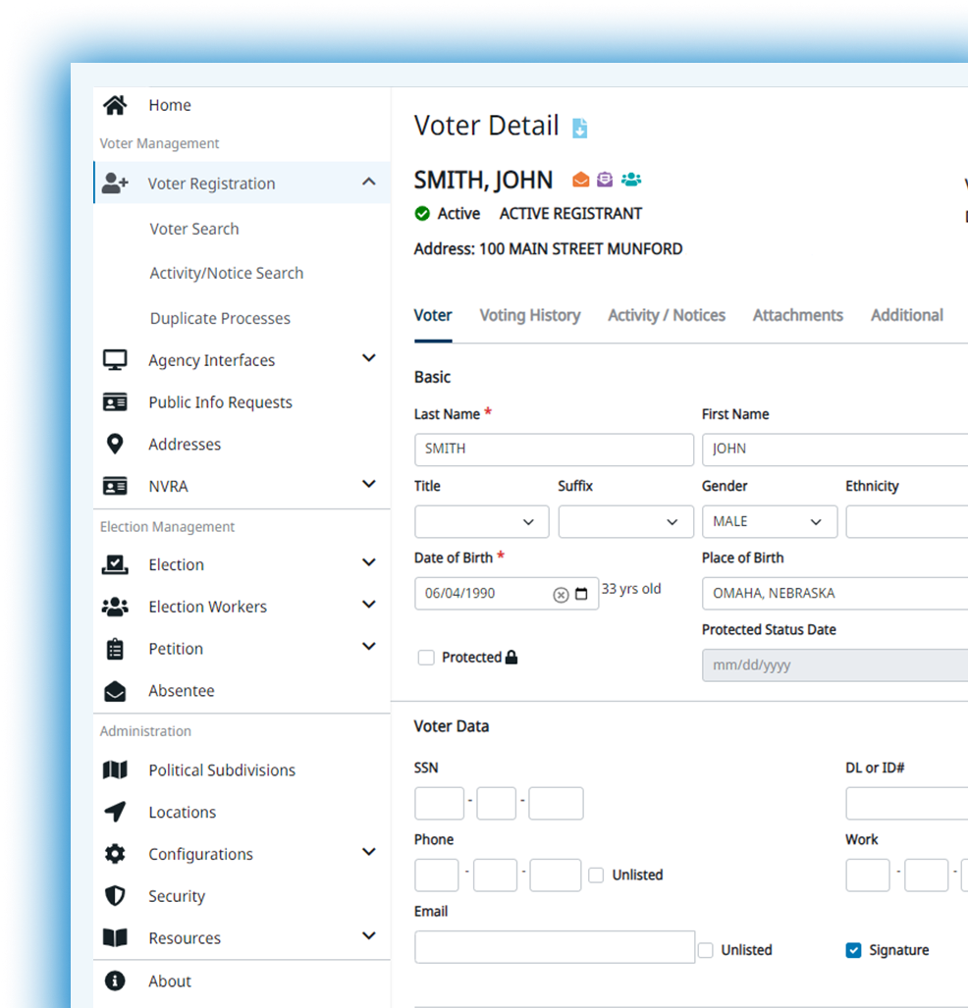This screenshot has width=968, height=1008.
Task: Uncheck the Signature checkbox
Action: (853, 950)
